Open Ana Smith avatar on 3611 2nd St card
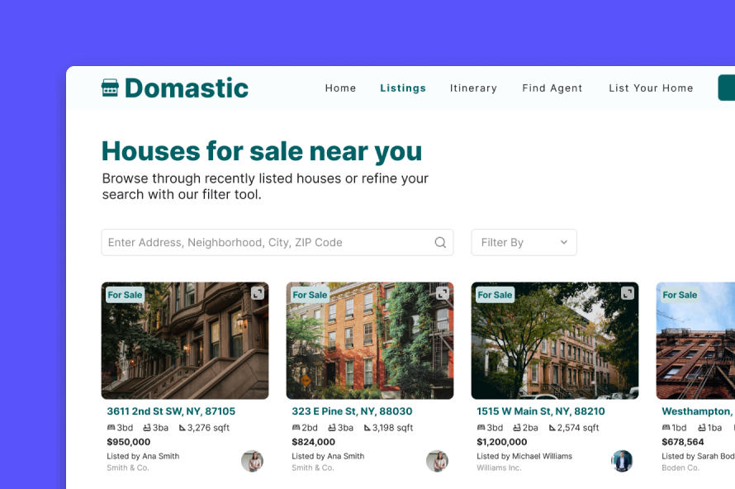The image size is (735, 489). click(x=252, y=462)
